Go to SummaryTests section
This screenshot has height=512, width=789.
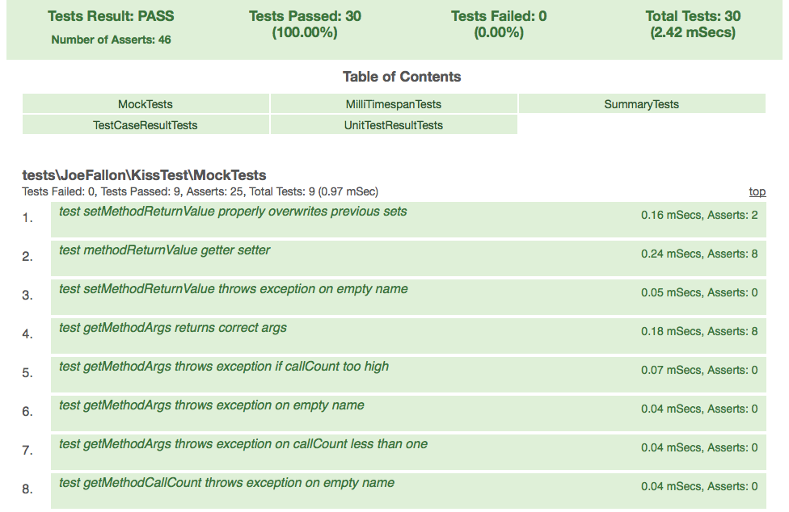tap(641, 104)
